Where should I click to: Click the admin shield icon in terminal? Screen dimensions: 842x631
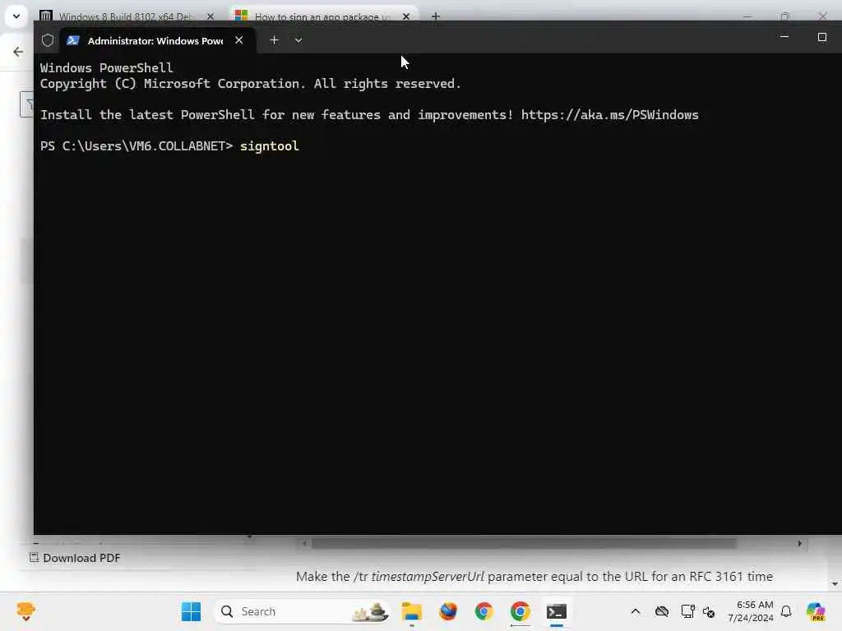tap(48, 40)
